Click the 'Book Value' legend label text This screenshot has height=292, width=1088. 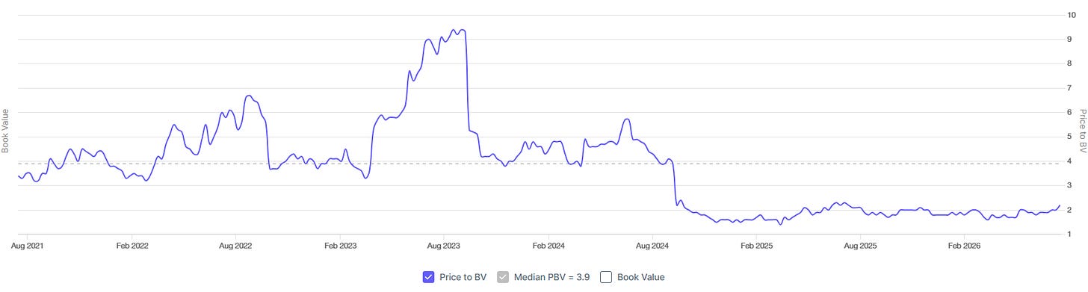[x=640, y=277]
